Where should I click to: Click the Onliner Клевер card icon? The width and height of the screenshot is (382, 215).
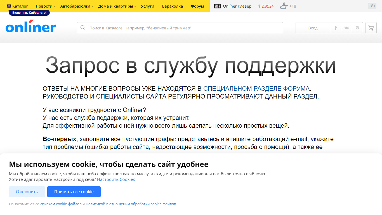tap(218, 6)
